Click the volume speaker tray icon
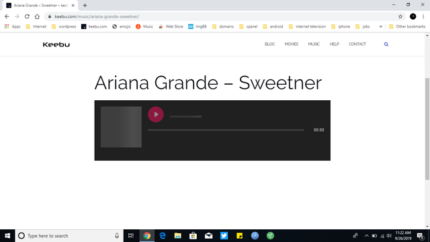 coord(389,236)
